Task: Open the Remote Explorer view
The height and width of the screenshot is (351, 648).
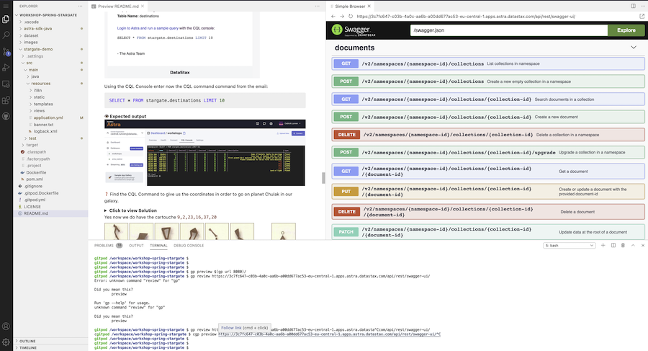Action: [x=6, y=84]
